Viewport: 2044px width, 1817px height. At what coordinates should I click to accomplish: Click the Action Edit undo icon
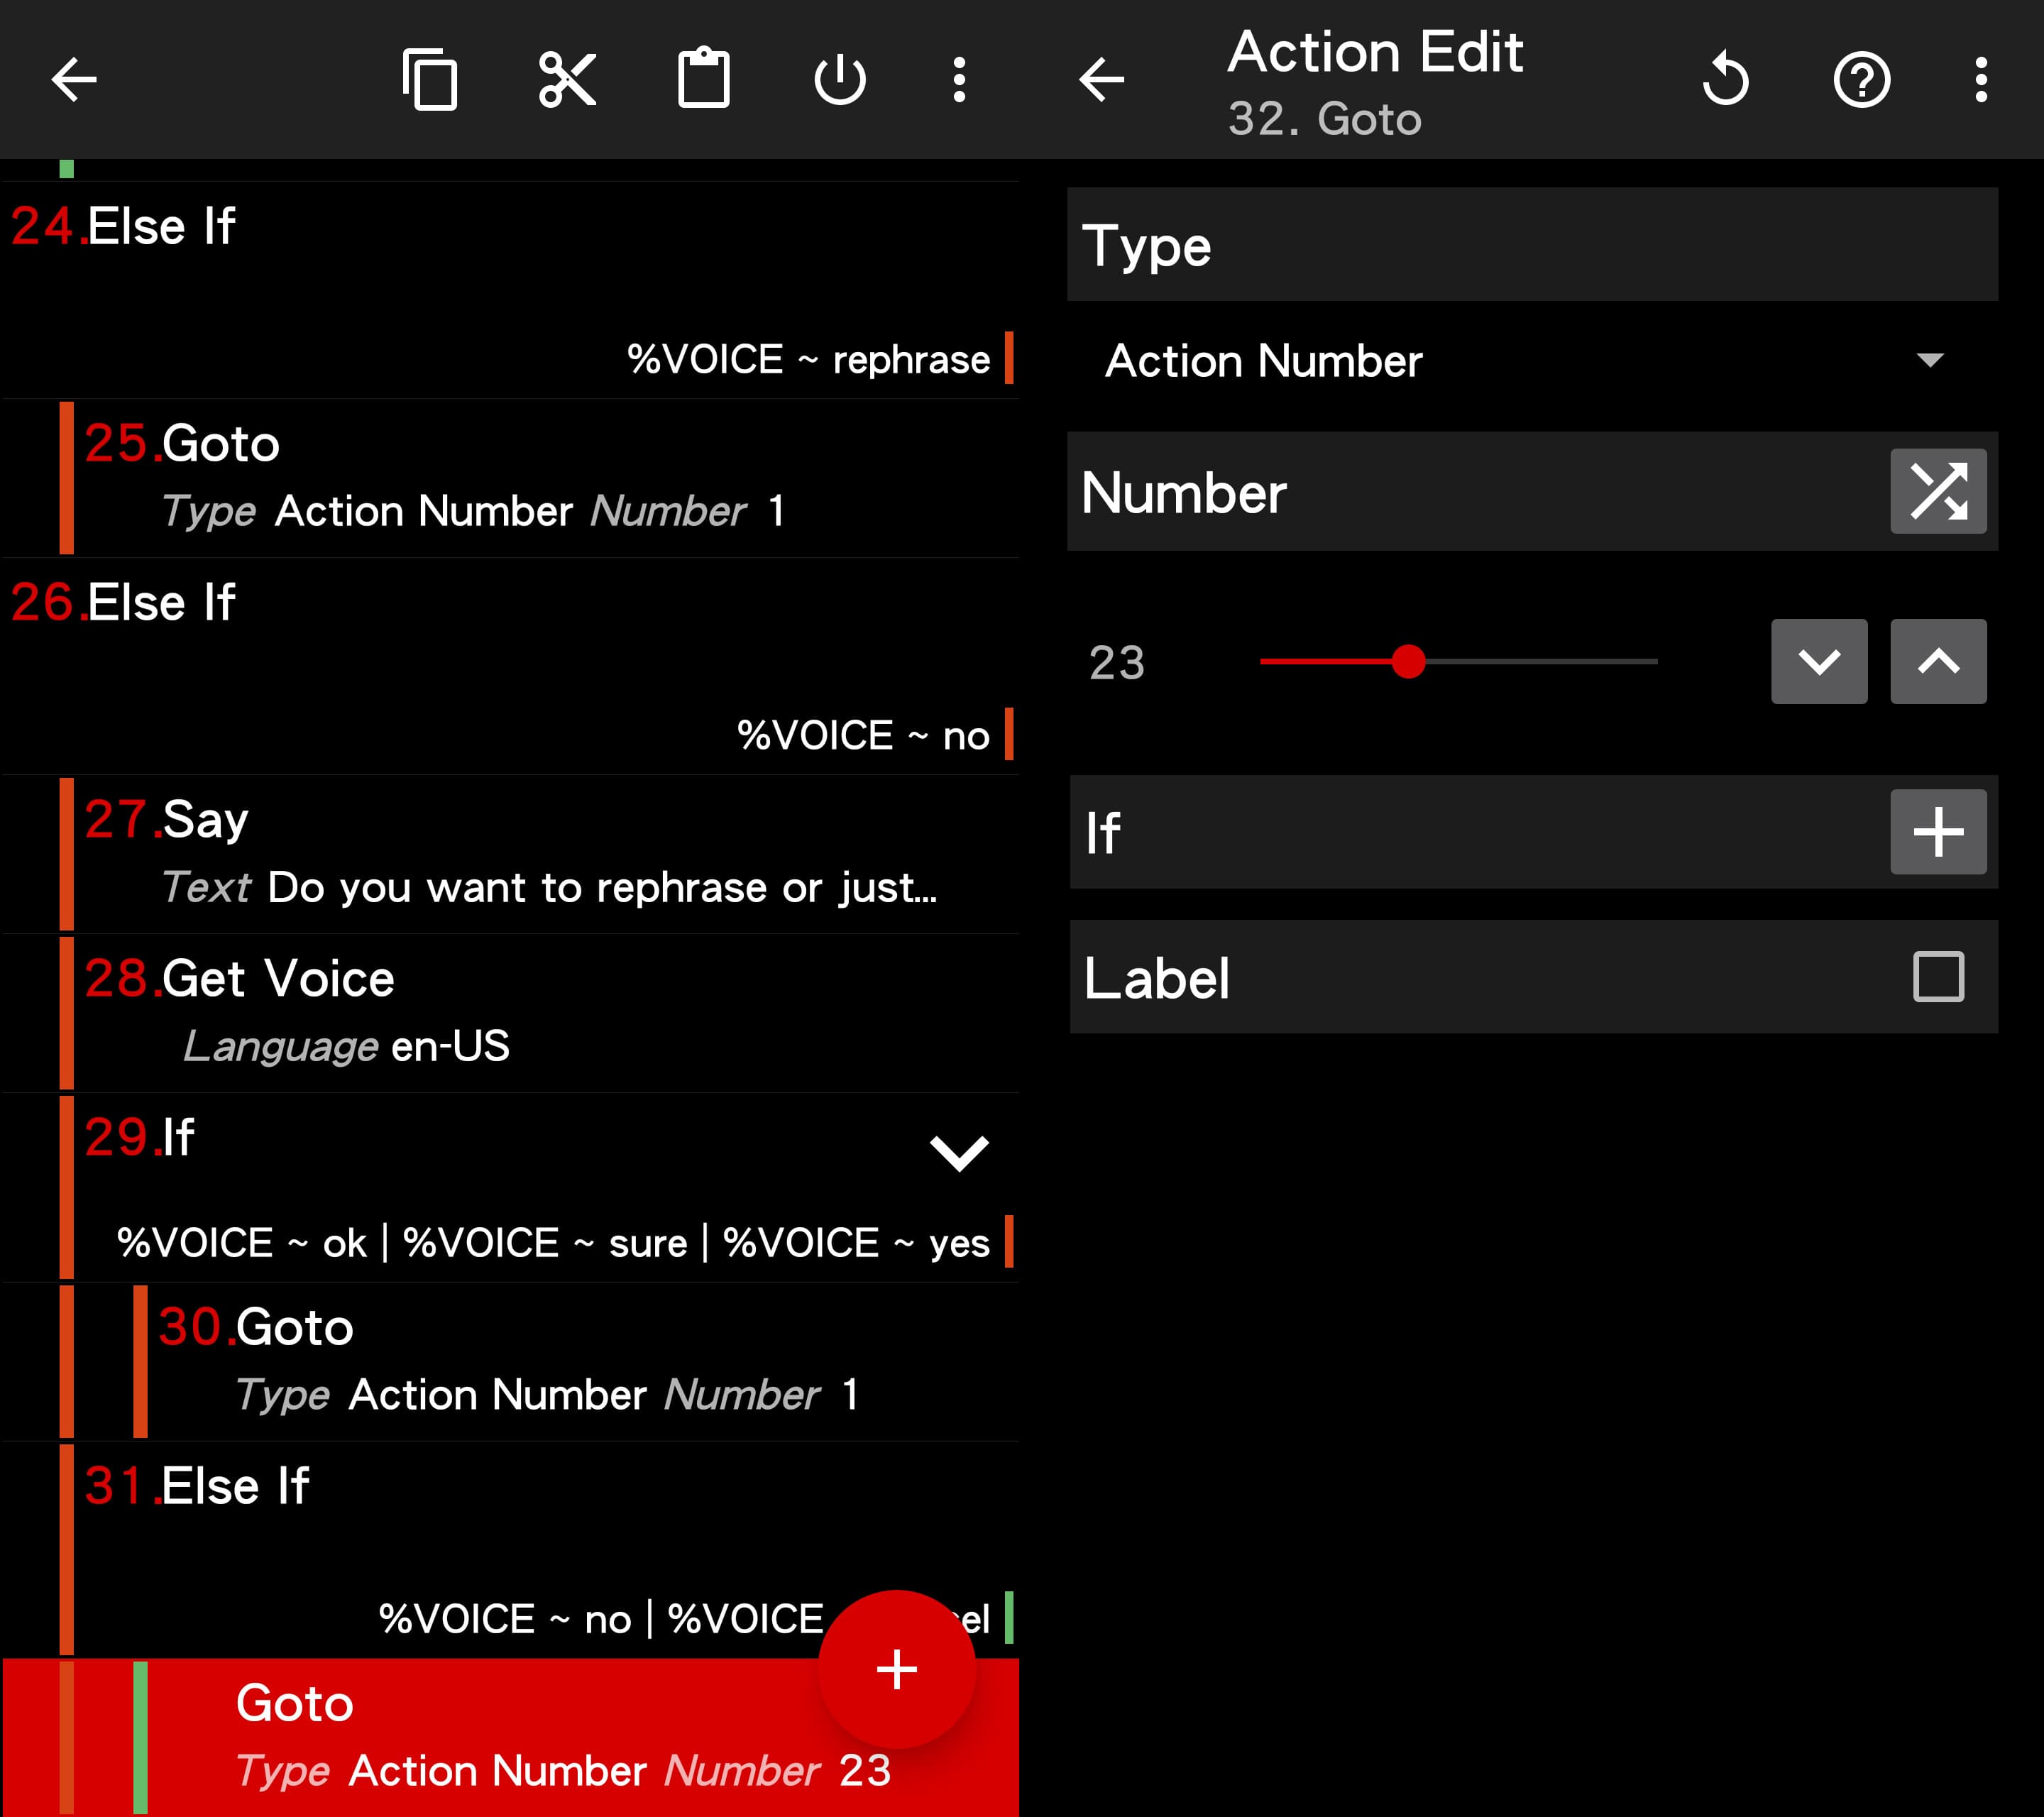(1725, 79)
